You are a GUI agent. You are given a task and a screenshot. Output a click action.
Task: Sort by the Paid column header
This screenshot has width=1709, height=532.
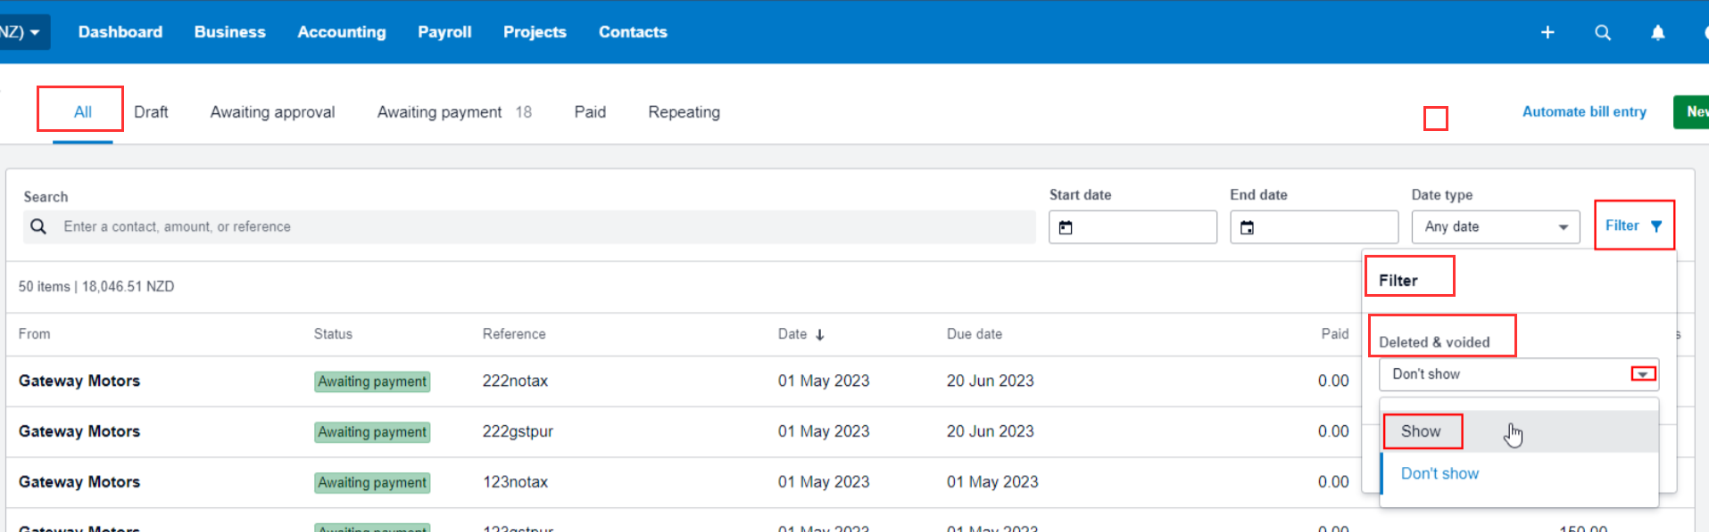[1335, 334]
